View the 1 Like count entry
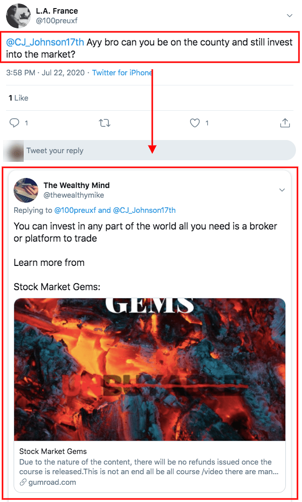The width and height of the screenshot is (302, 502). point(18,98)
